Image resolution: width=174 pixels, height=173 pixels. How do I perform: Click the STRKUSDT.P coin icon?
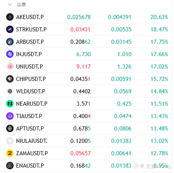(x=10, y=29)
